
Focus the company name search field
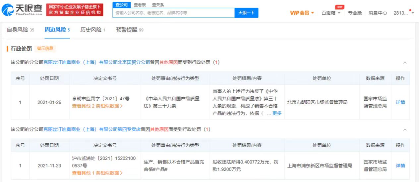[x=174, y=13]
